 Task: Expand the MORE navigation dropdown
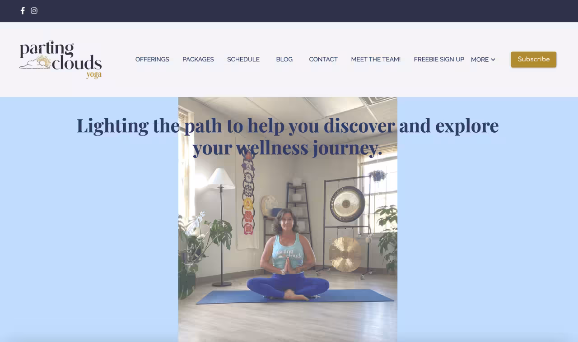point(483,60)
